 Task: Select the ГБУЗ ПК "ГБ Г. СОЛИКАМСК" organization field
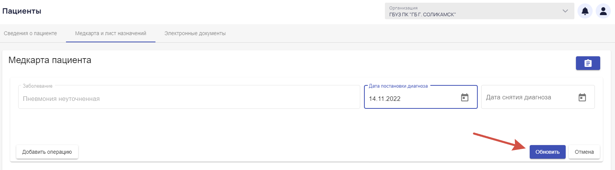[479, 11]
